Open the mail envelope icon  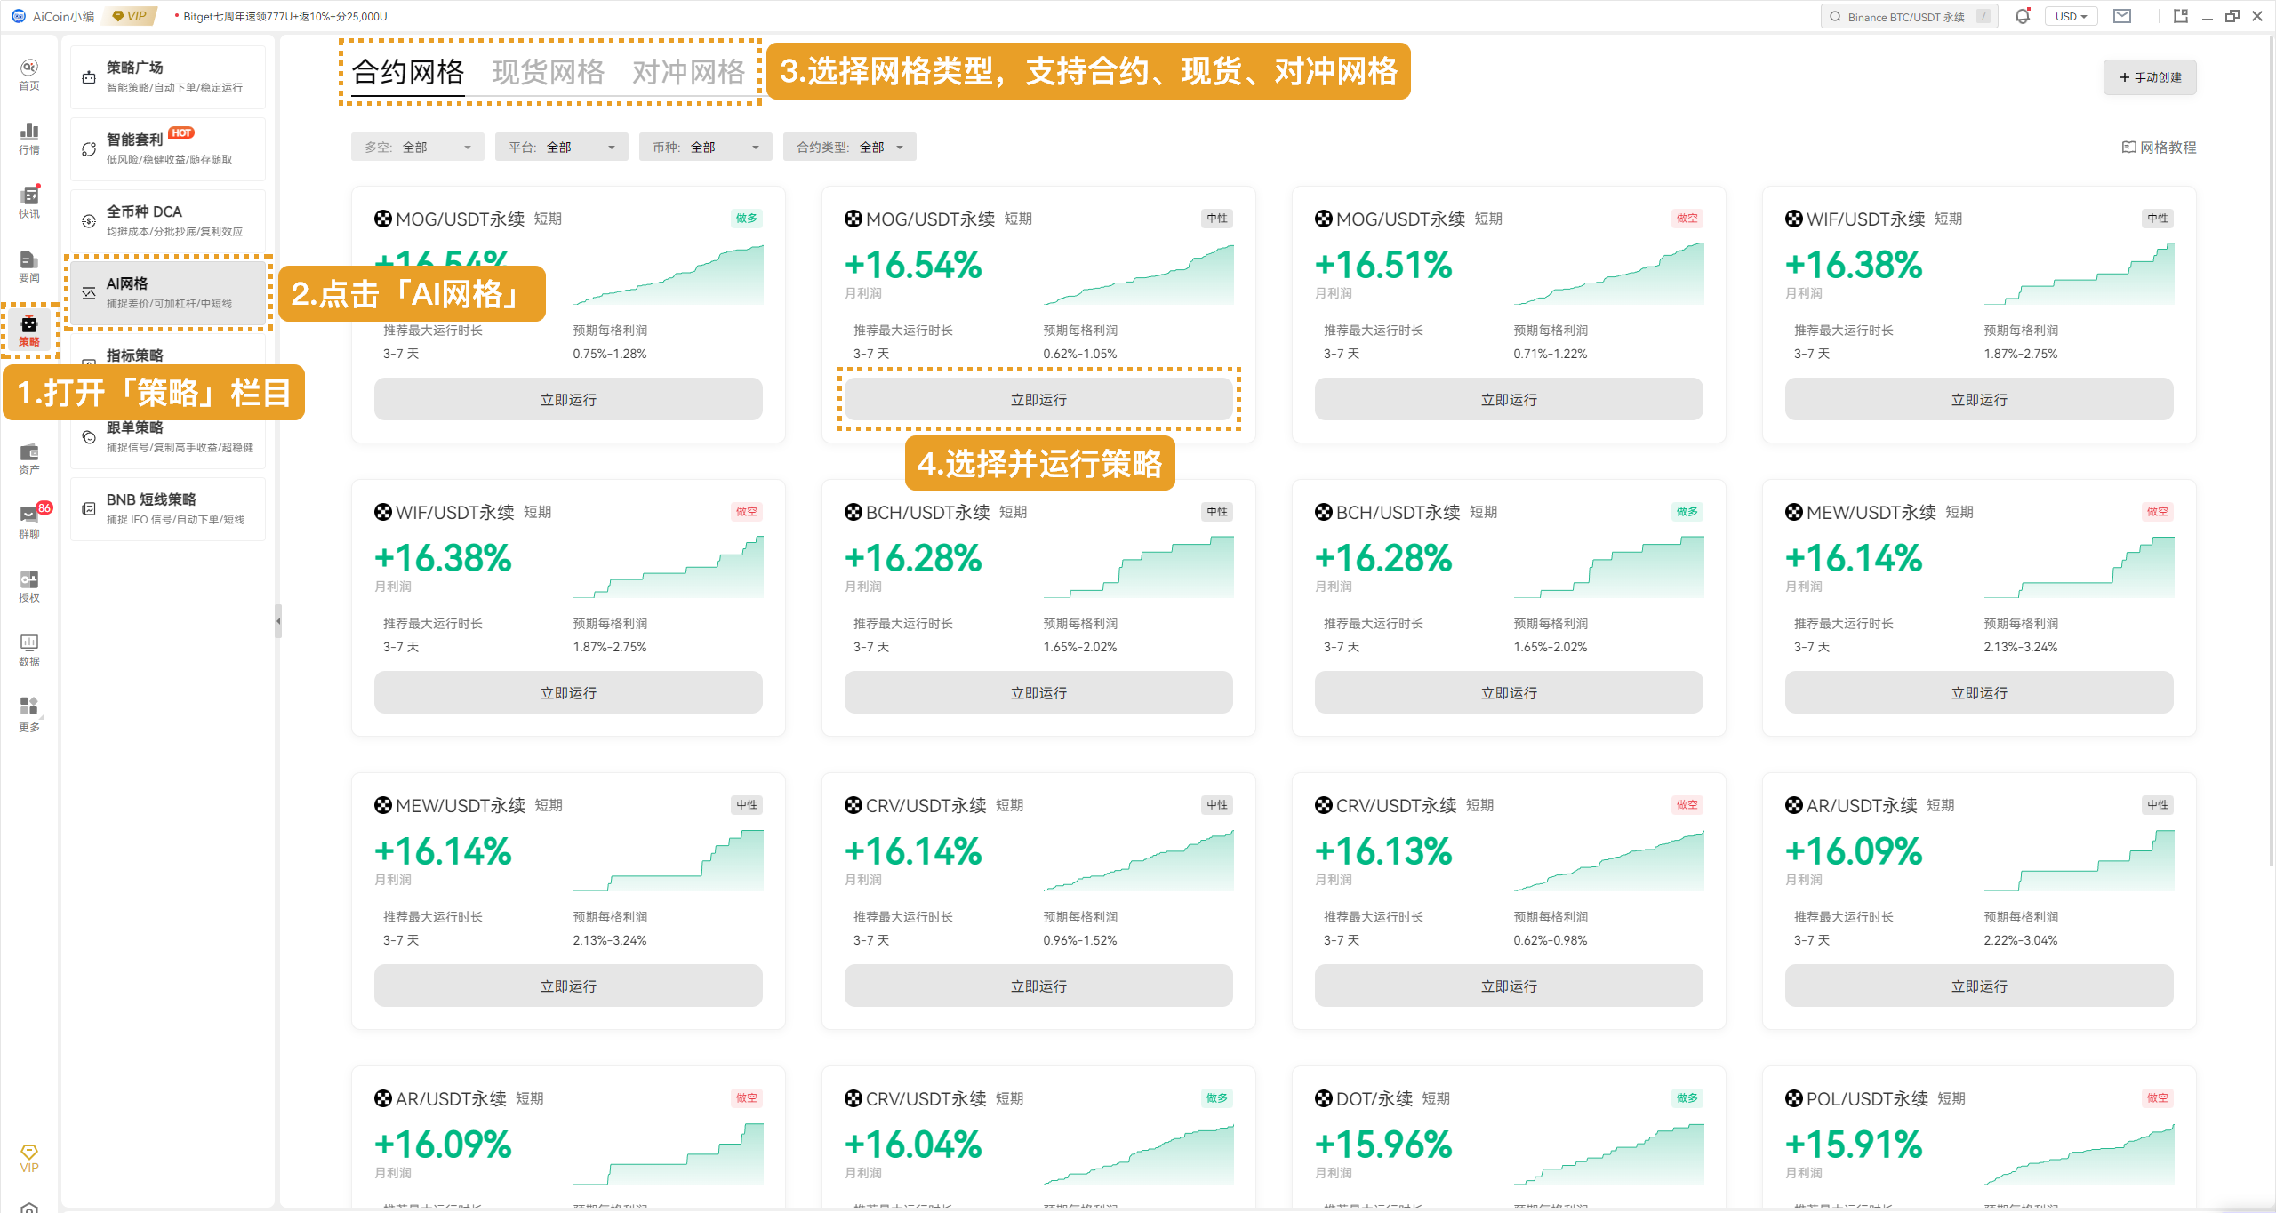click(2122, 16)
